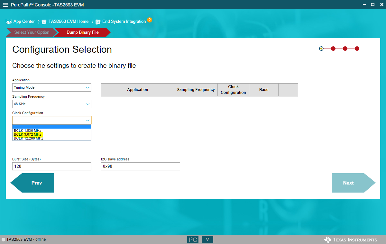Click the second red progress step dot

[333, 49]
